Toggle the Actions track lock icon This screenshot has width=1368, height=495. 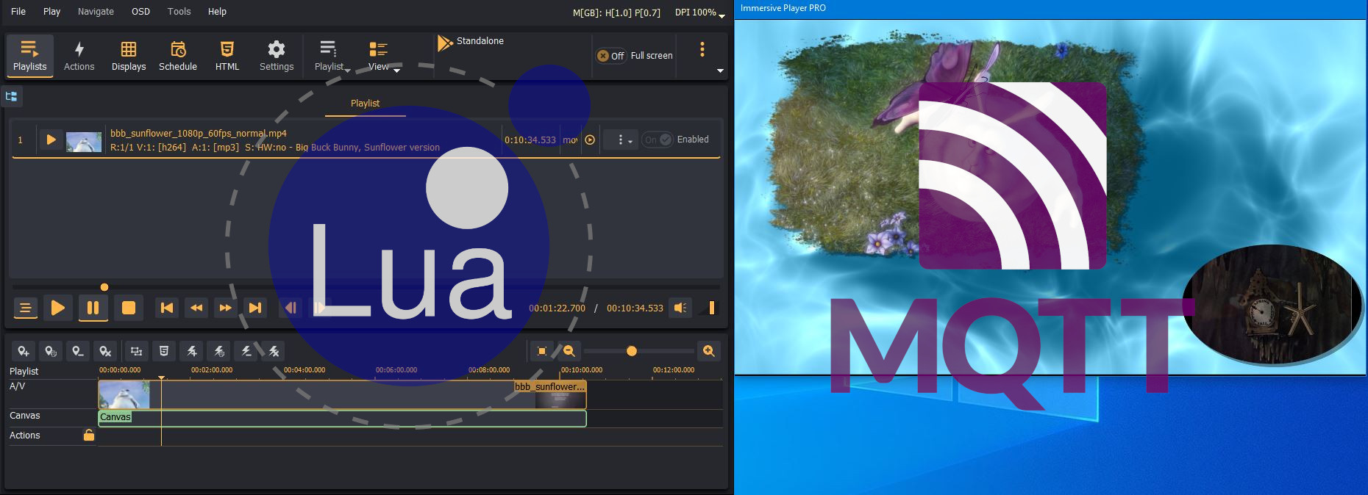pos(89,435)
